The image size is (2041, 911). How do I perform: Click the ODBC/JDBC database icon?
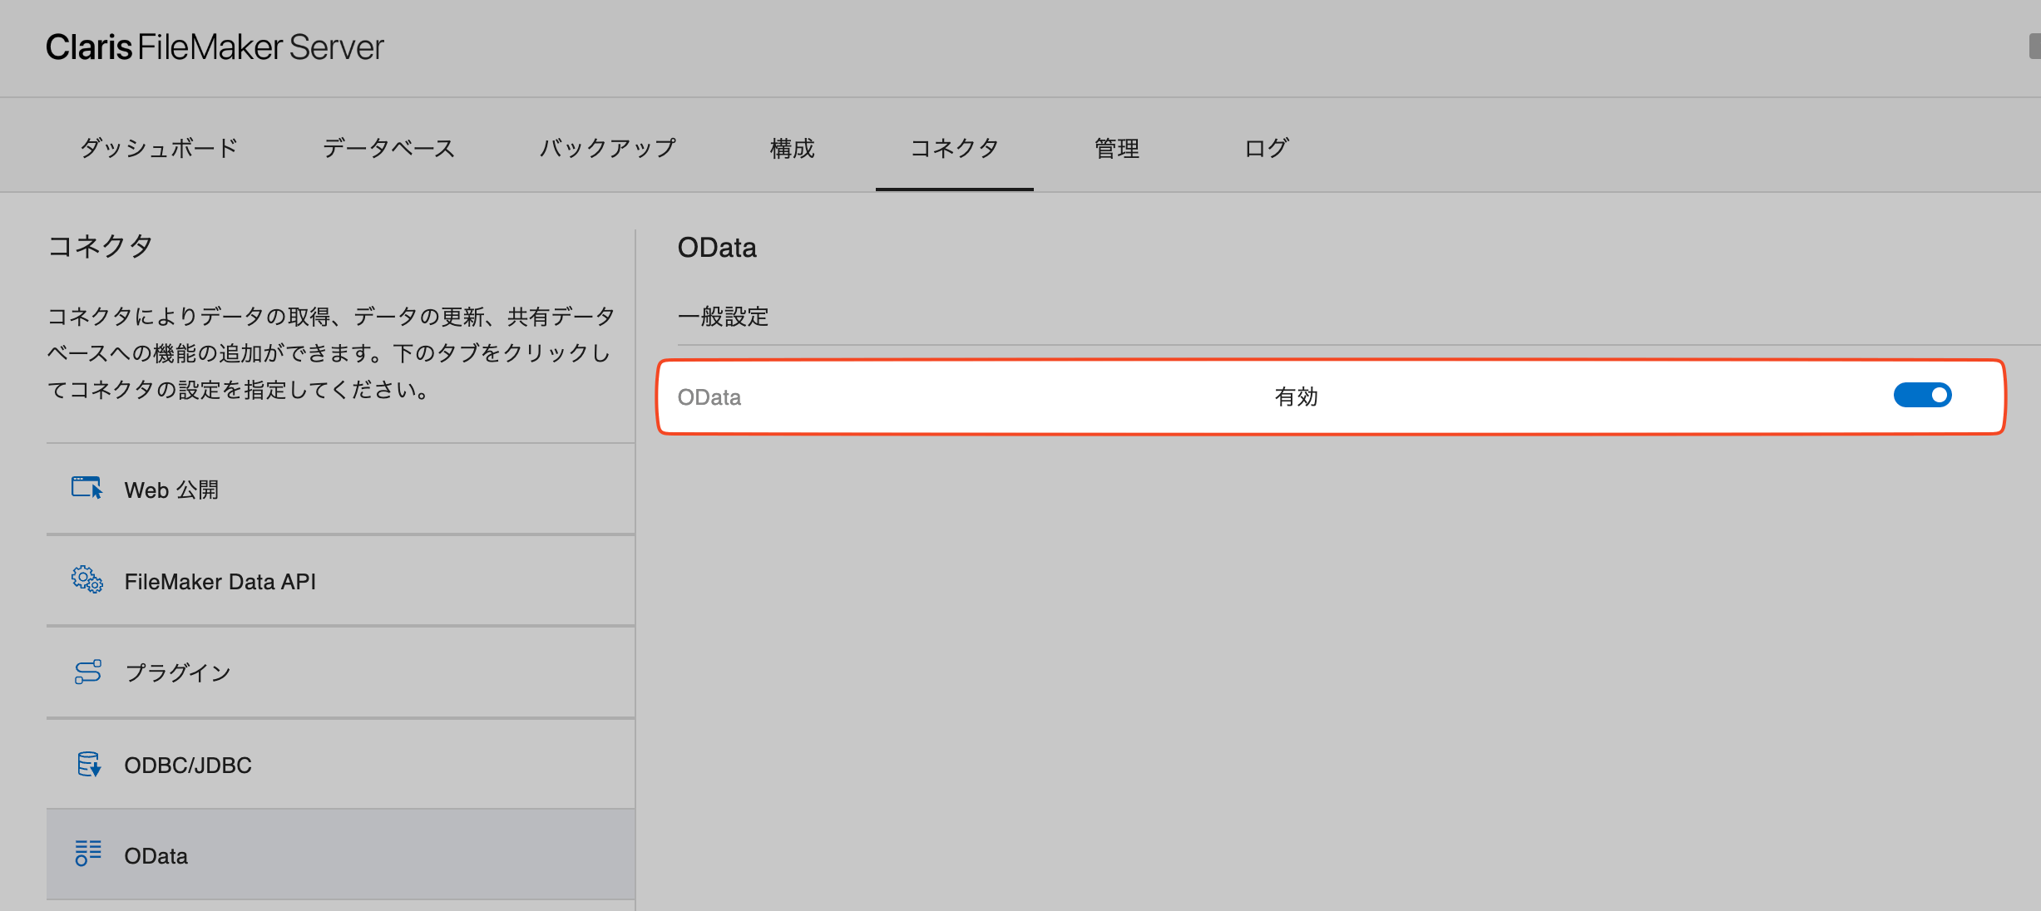tap(88, 764)
